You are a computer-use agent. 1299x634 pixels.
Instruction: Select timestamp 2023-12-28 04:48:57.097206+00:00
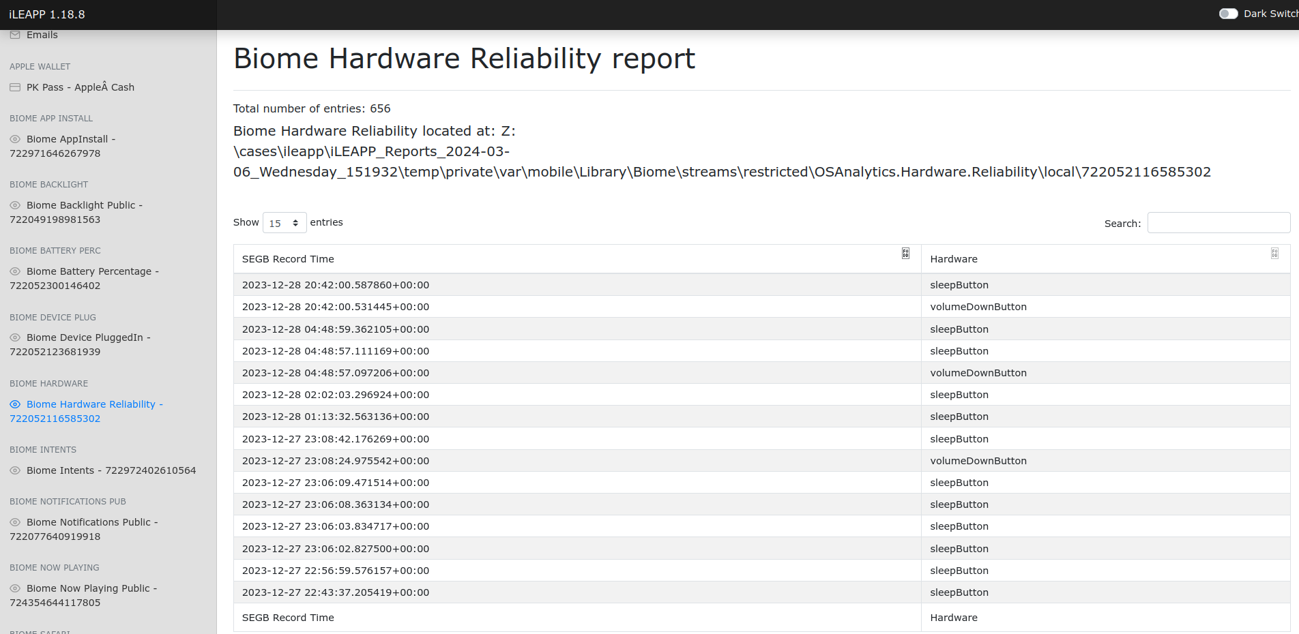tap(336, 373)
